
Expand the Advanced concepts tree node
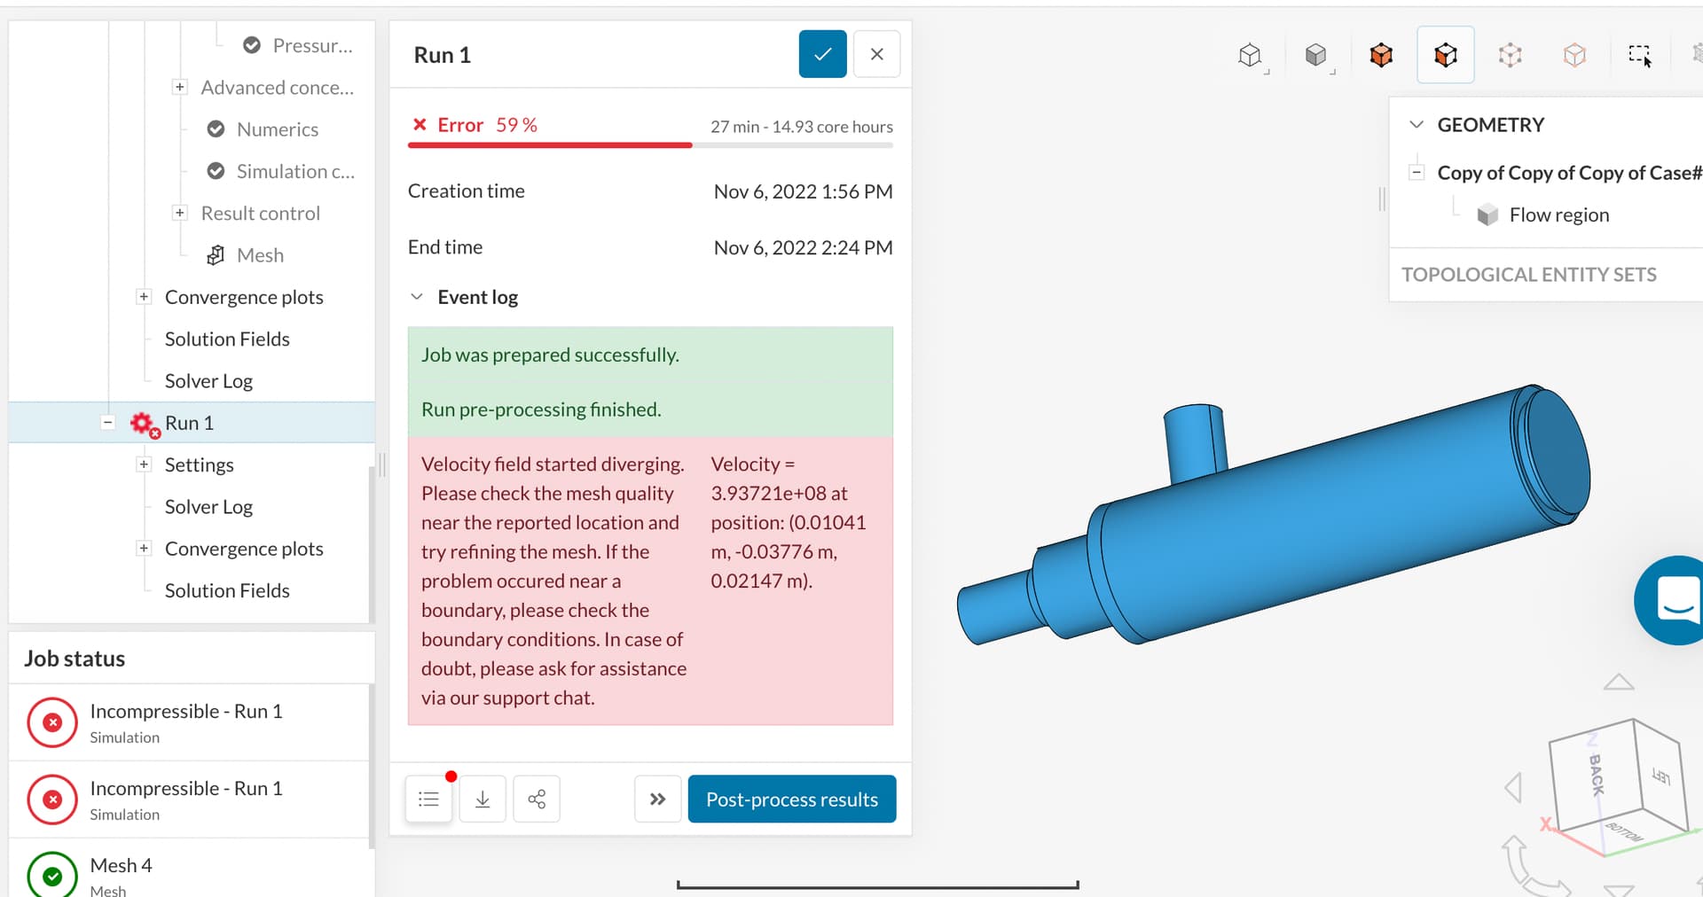(x=180, y=87)
